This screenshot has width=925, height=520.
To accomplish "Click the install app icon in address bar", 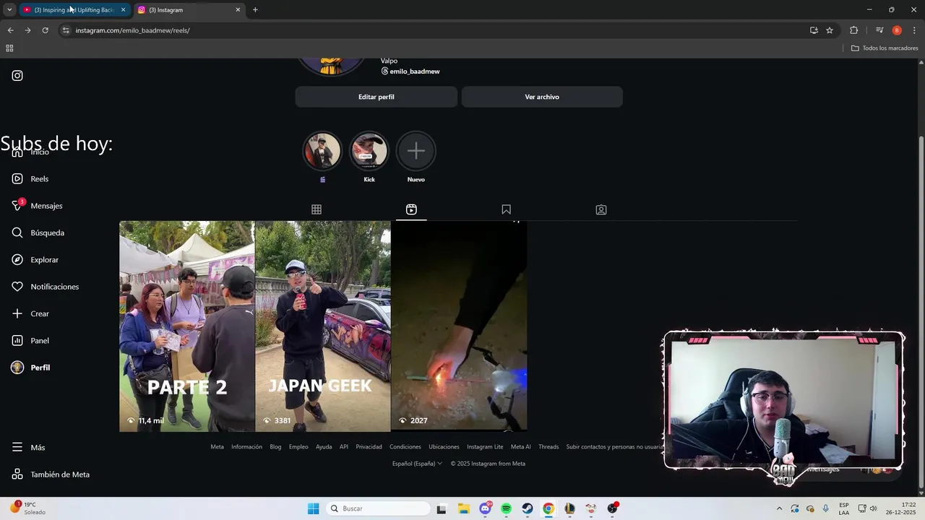I will [x=814, y=30].
